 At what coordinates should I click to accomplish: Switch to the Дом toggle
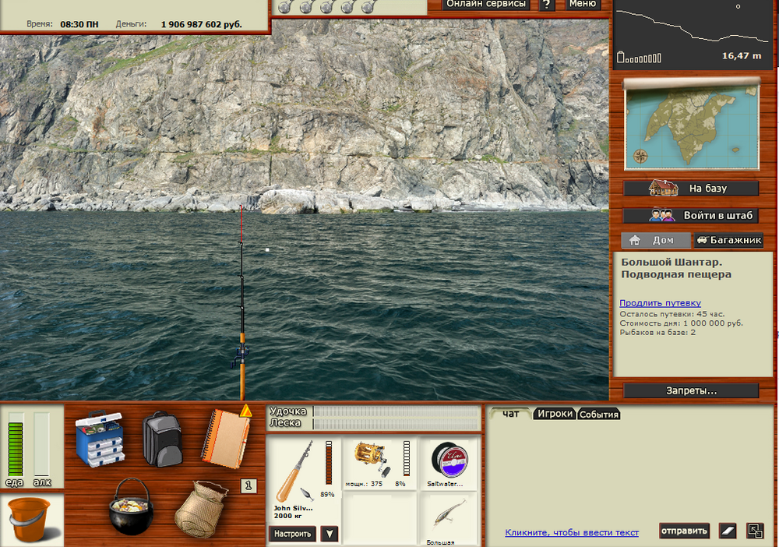click(656, 241)
